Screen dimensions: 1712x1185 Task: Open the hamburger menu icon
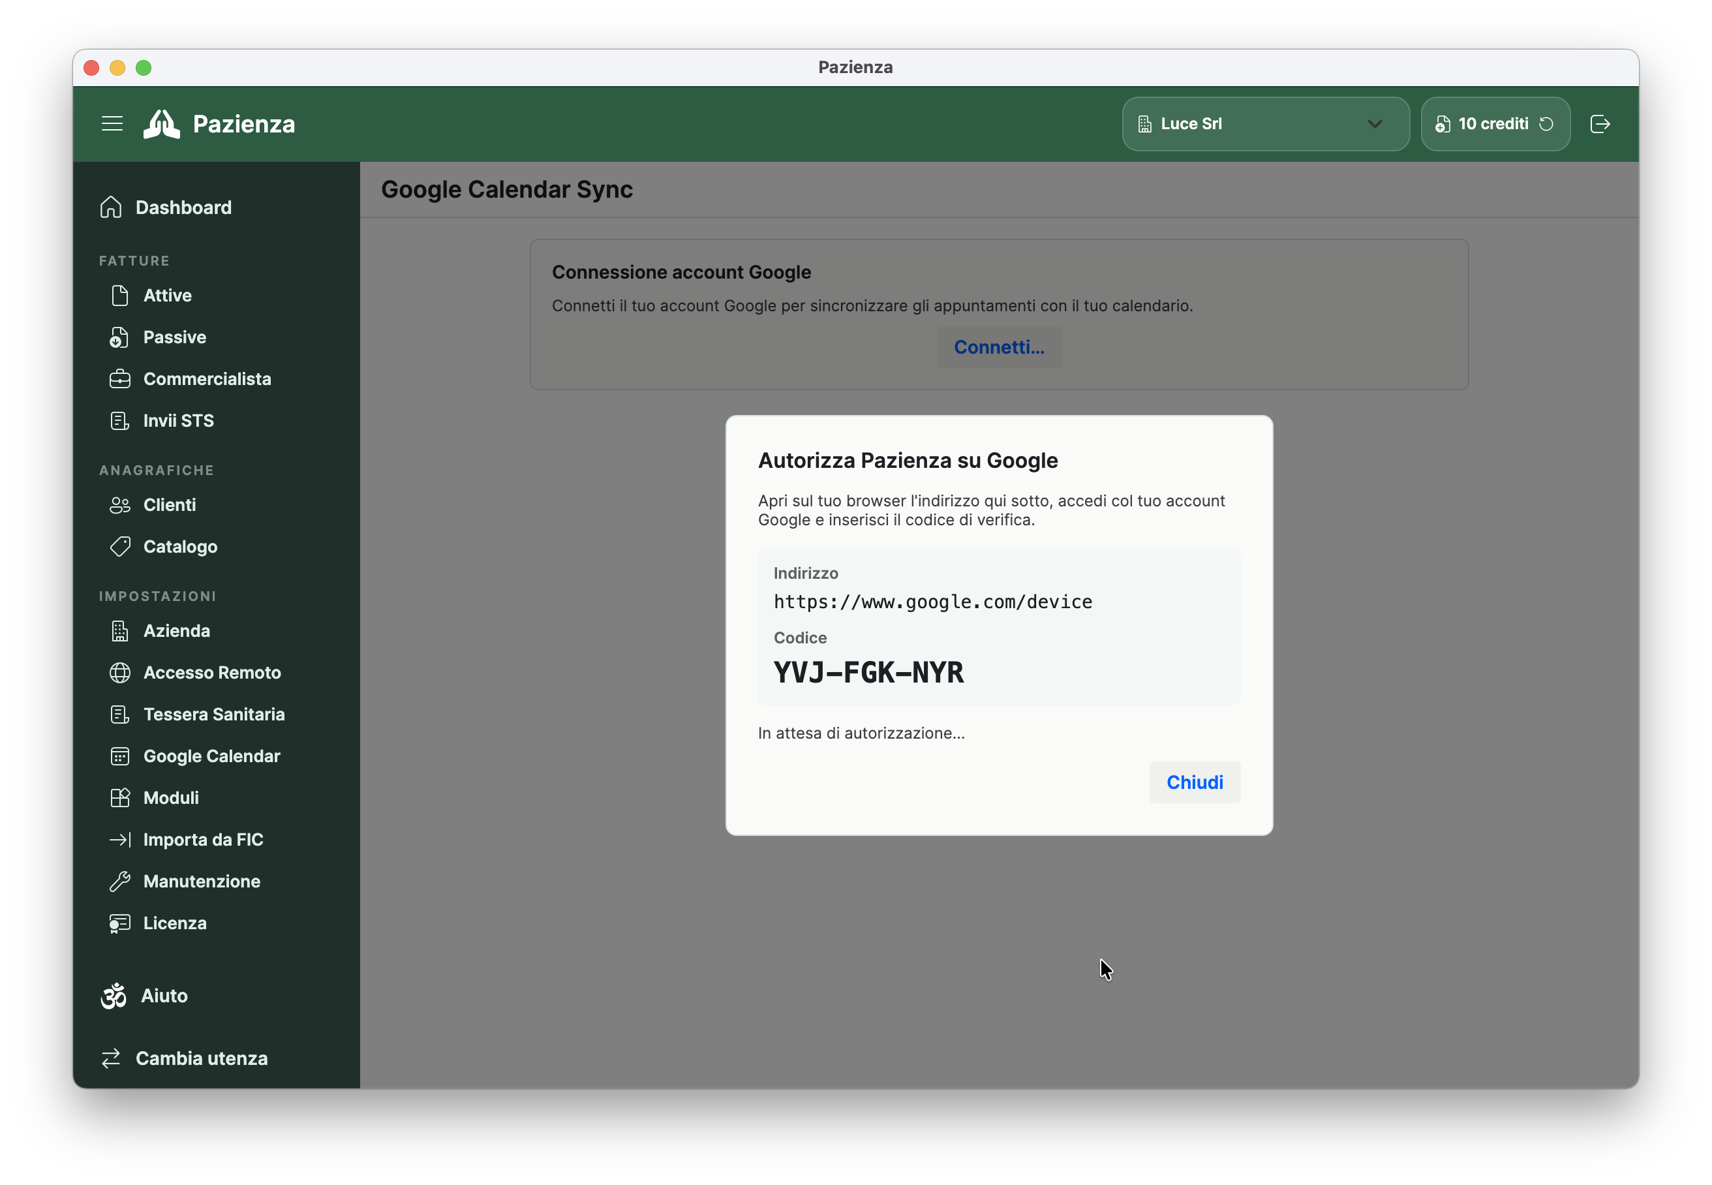point(112,123)
